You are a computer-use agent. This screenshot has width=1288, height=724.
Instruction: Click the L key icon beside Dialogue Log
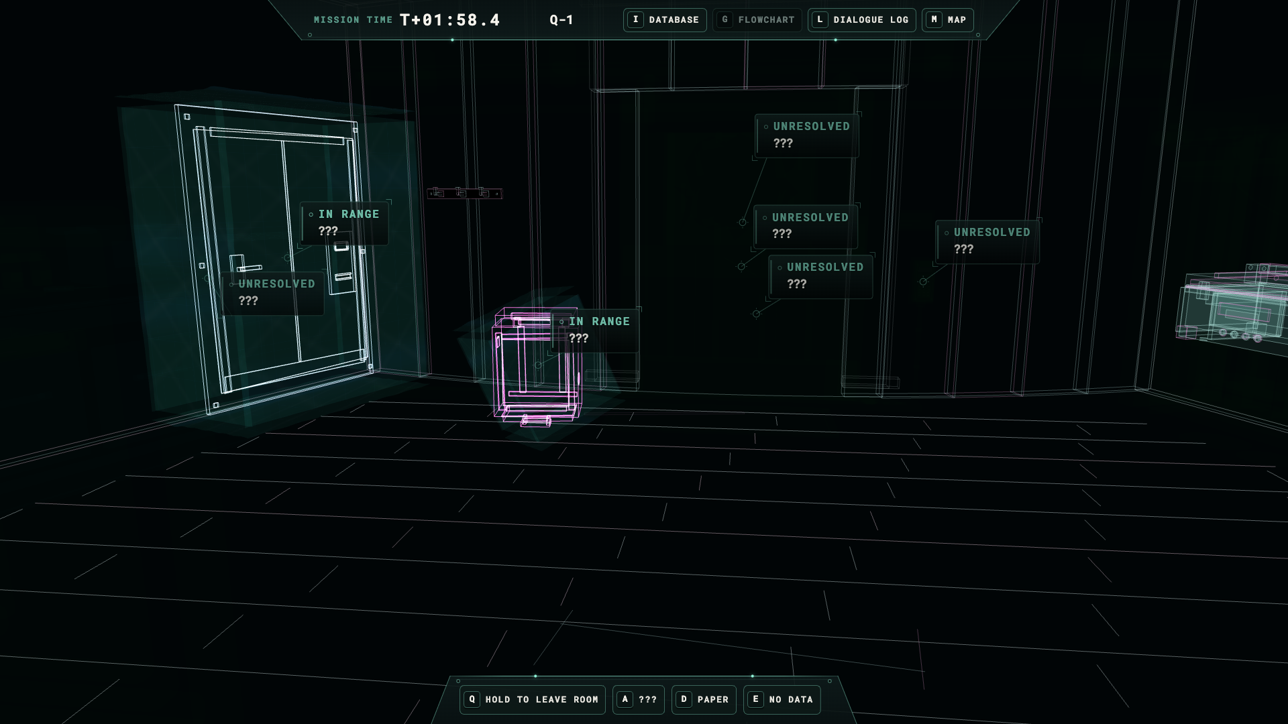click(820, 20)
